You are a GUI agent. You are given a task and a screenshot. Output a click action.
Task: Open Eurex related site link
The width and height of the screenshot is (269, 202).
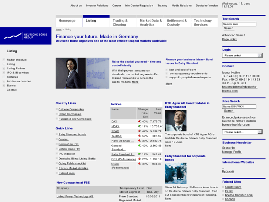click(x=229, y=191)
